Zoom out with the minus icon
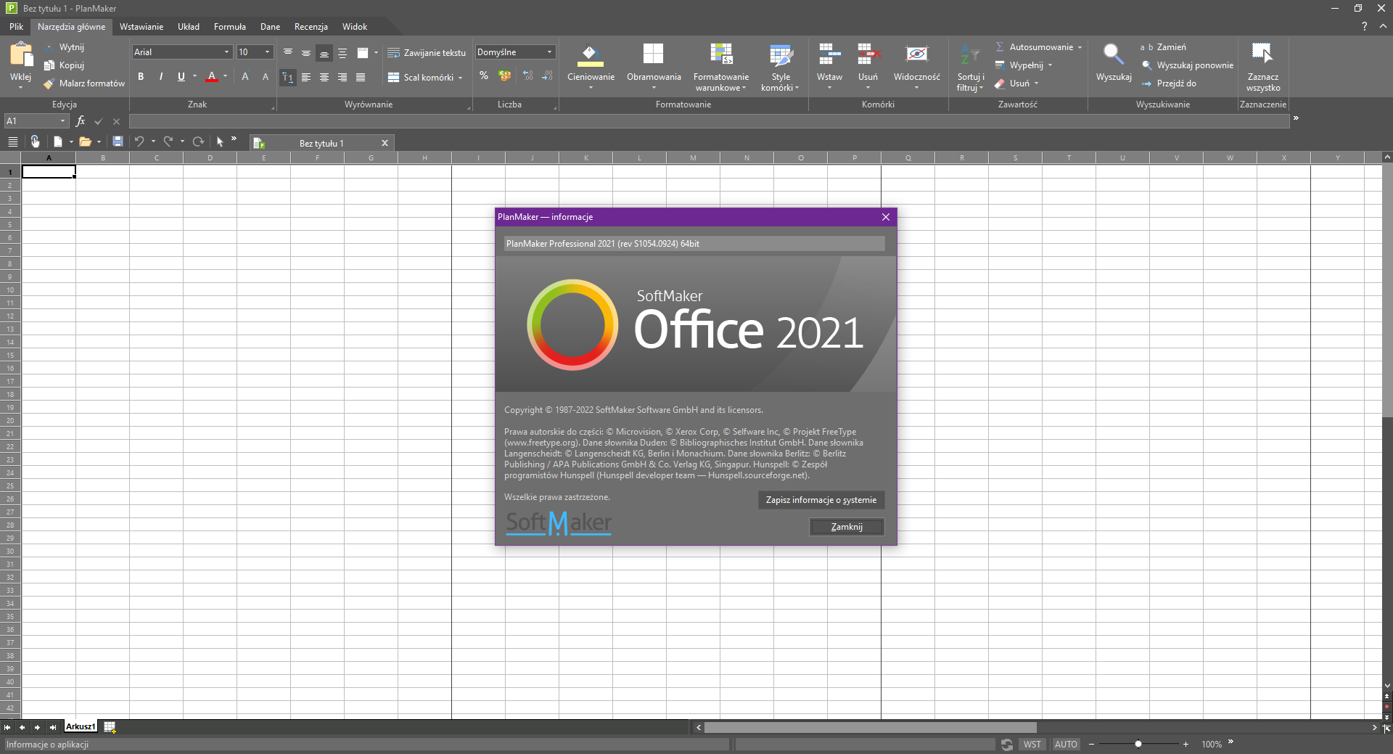 [x=1091, y=745]
